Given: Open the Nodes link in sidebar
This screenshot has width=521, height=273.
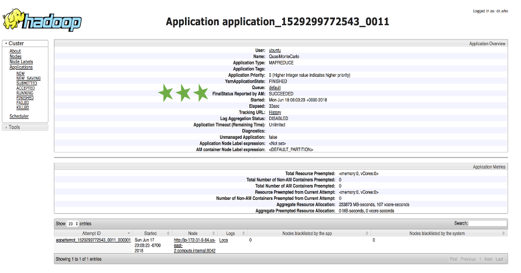Looking at the screenshot, I should [x=15, y=56].
